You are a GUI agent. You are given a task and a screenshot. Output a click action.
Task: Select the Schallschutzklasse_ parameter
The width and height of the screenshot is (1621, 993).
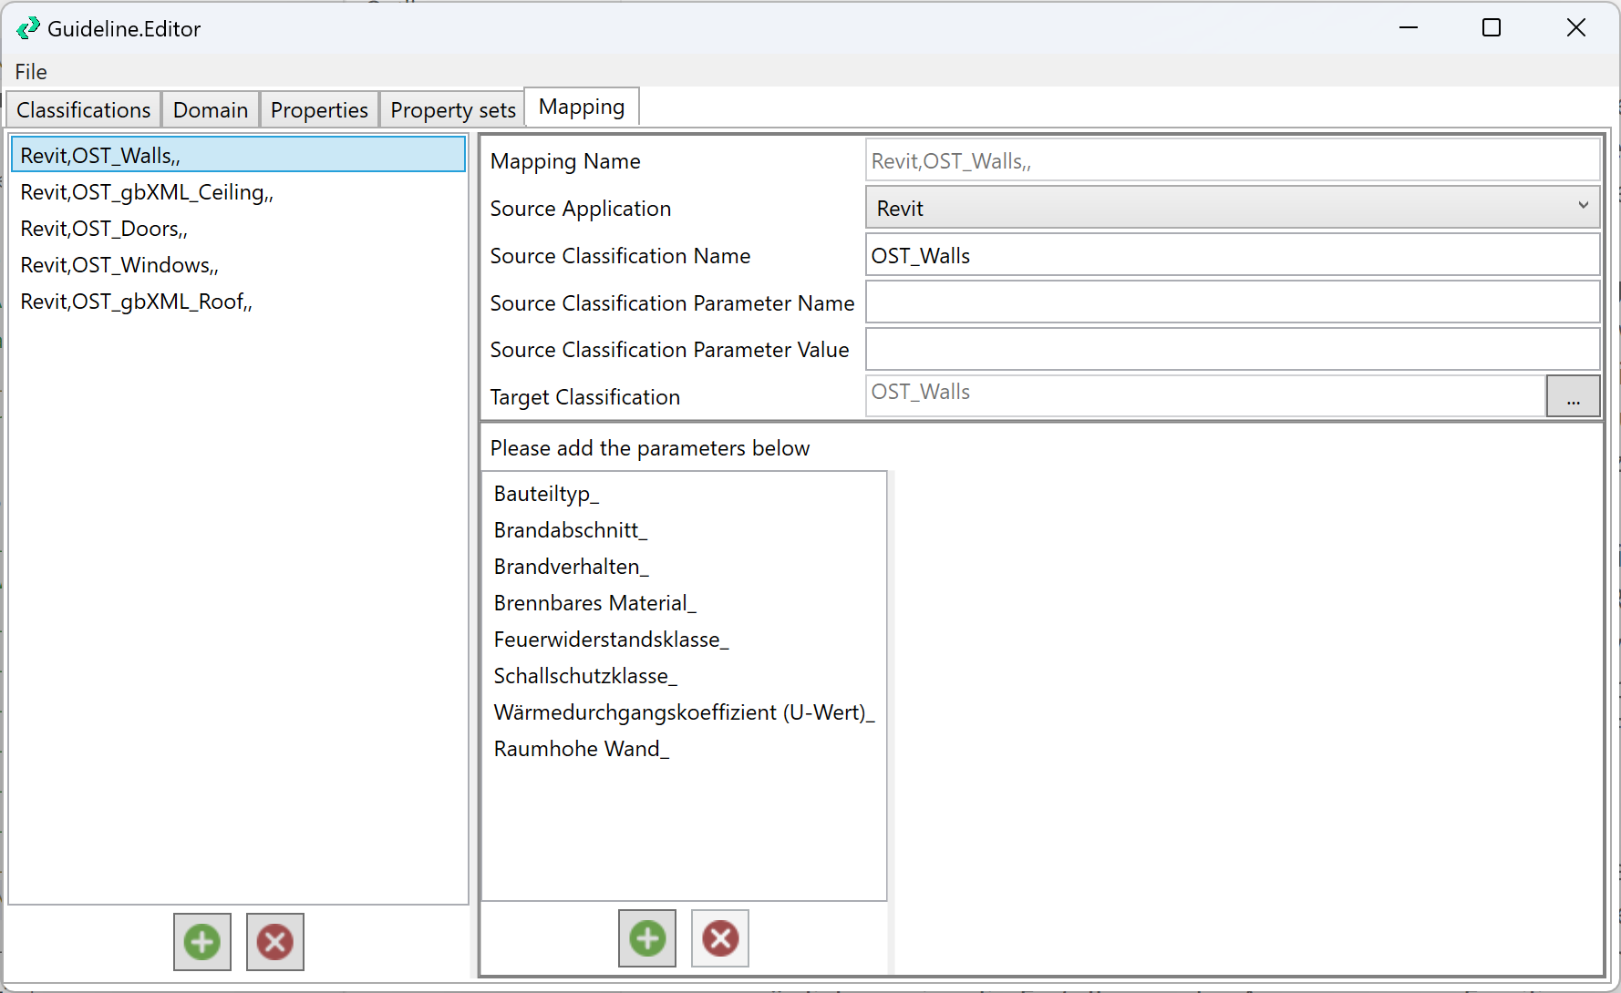tap(684, 675)
